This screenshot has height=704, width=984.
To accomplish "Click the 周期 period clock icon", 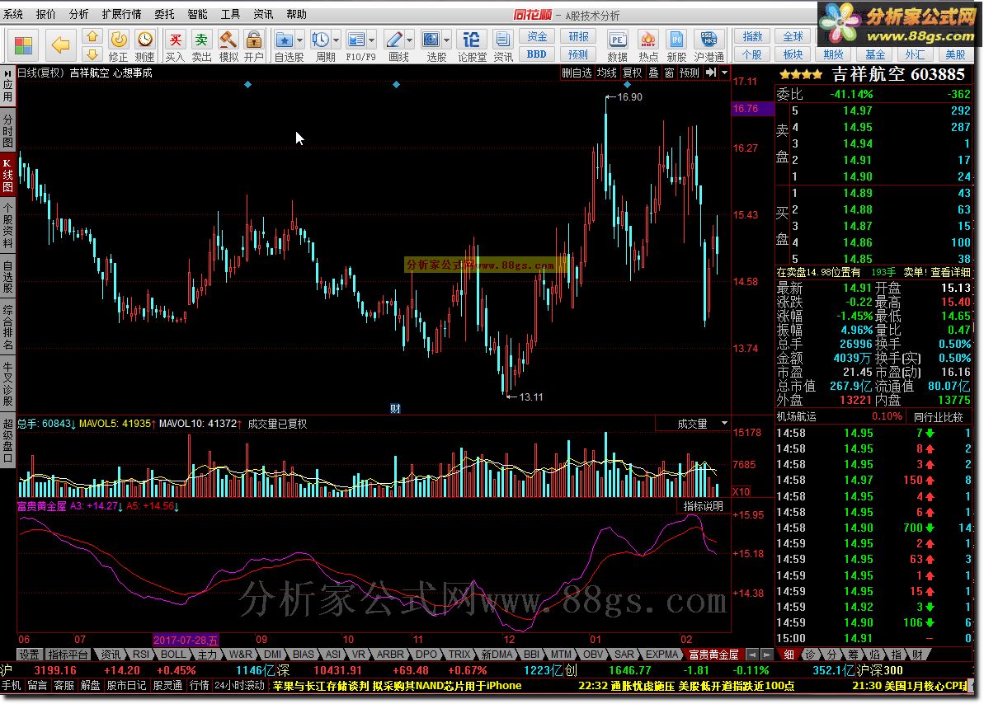I will coord(321,46).
